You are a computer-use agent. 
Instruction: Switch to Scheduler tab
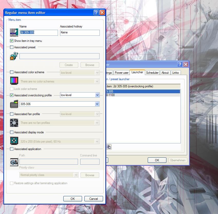[152, 73]
